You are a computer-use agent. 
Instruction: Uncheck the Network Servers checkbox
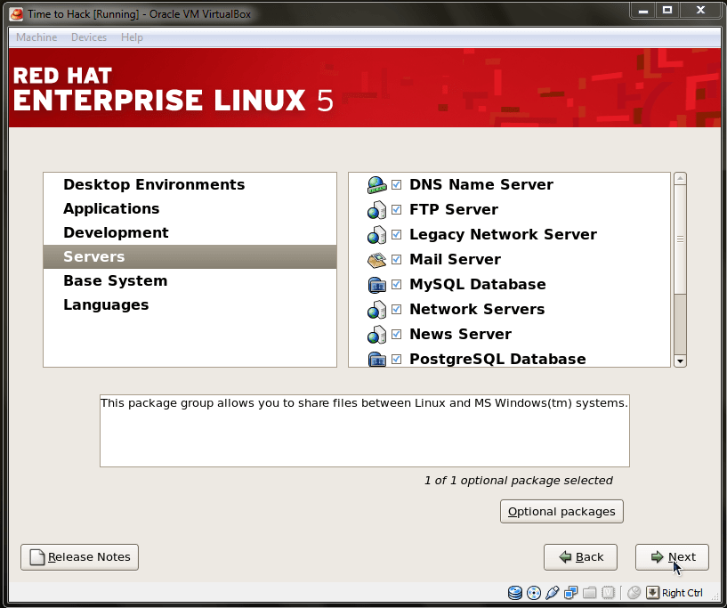coord(396,309)
